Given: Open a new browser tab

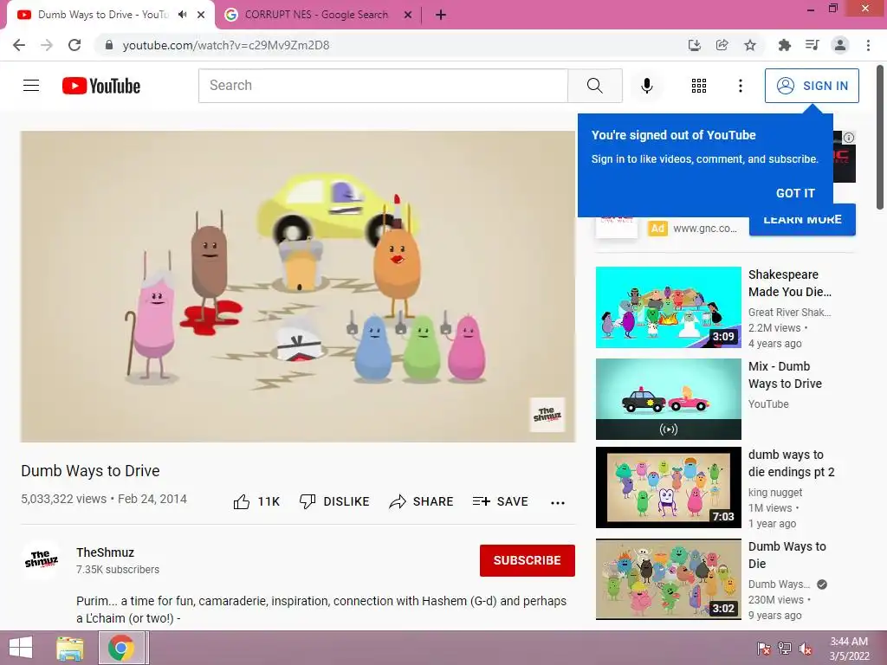Looking at the screenshot, I should click(441, 16).
